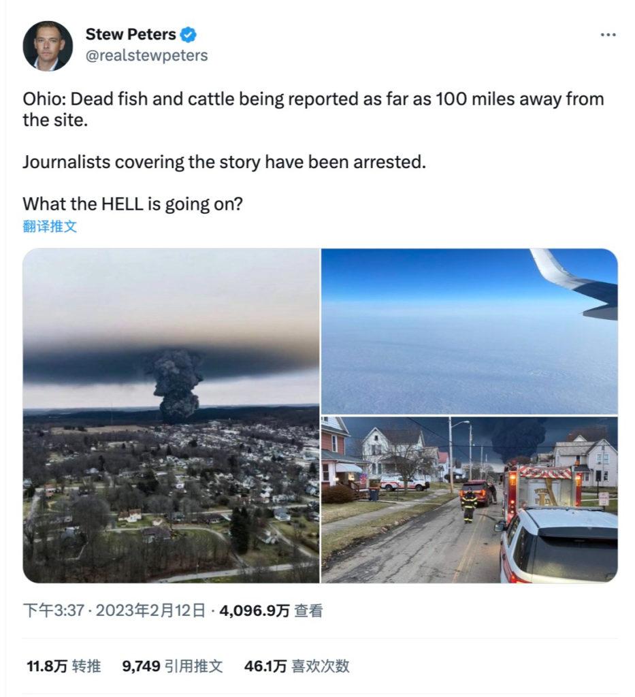The height and width of the screenshot is (697, 635).
Task: Open the mushroom smoke cloud aerial photo
Action: coord(171,416)
